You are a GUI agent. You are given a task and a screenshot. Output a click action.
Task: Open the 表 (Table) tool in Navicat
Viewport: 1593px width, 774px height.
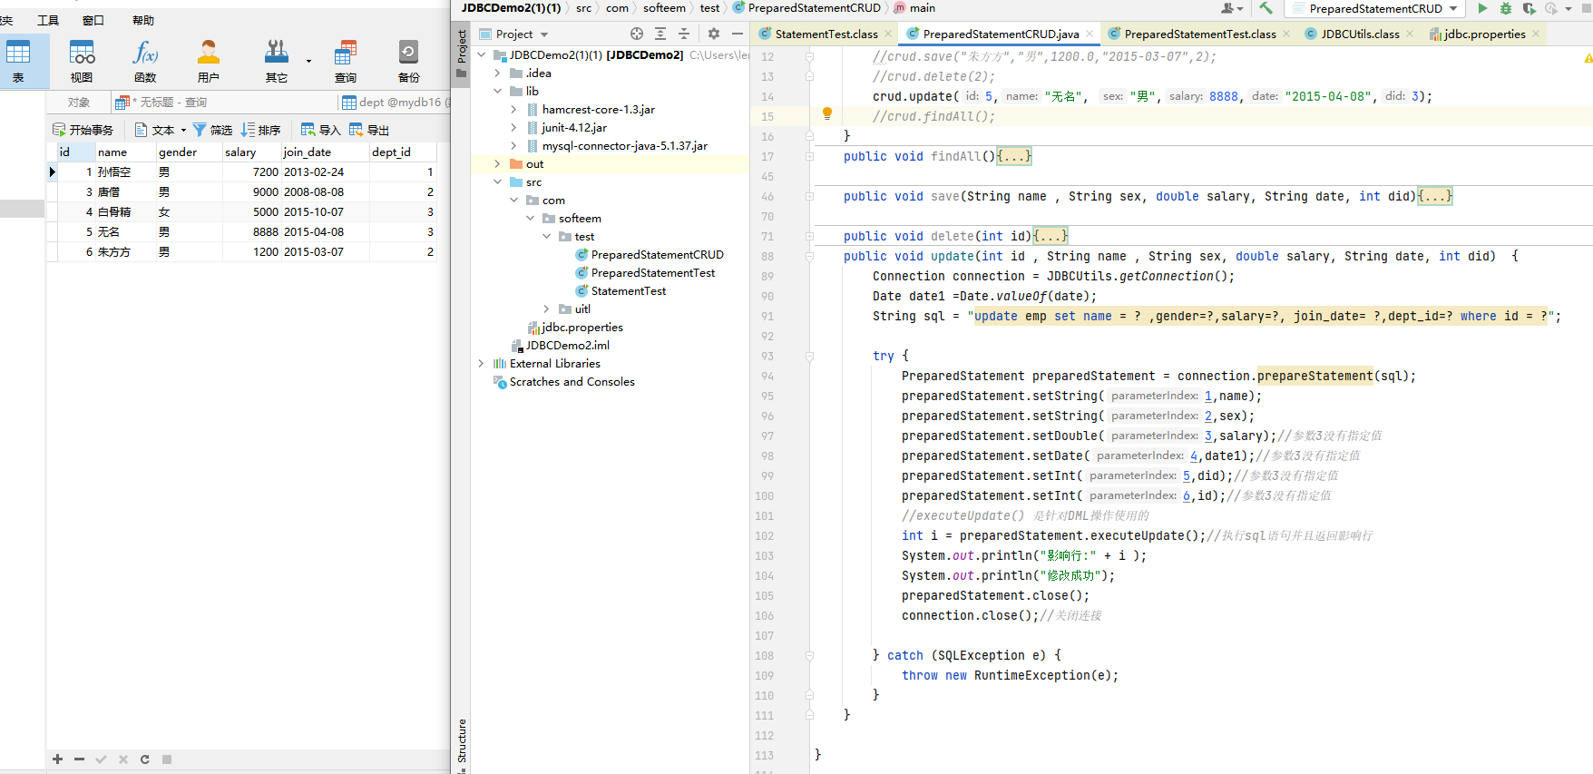point(18,61)
